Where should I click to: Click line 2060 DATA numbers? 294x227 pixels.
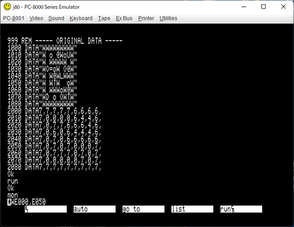(55, 153)
